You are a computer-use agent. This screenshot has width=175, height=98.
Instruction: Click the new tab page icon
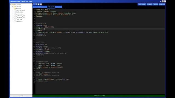click(x=39, y=4)
